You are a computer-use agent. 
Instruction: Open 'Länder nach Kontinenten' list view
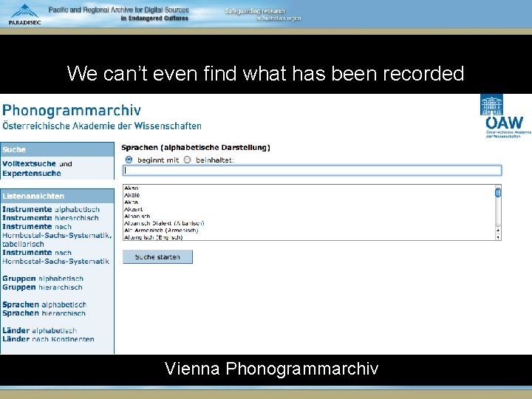[x=48, y=339]
